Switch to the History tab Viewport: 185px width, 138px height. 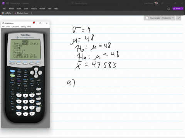(x=34, y=9)
